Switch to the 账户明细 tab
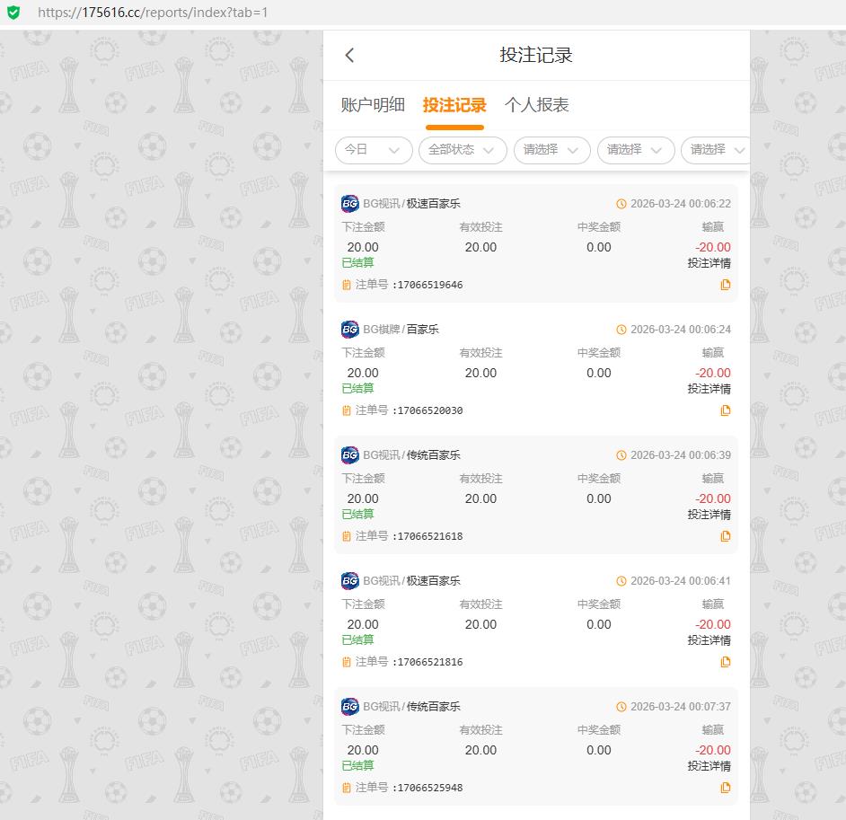This screenshot has height=820, width=846. 373,105
